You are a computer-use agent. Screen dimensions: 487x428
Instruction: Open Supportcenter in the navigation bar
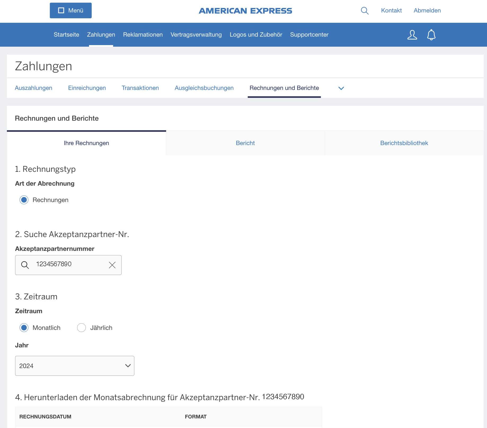coord(309,35)
